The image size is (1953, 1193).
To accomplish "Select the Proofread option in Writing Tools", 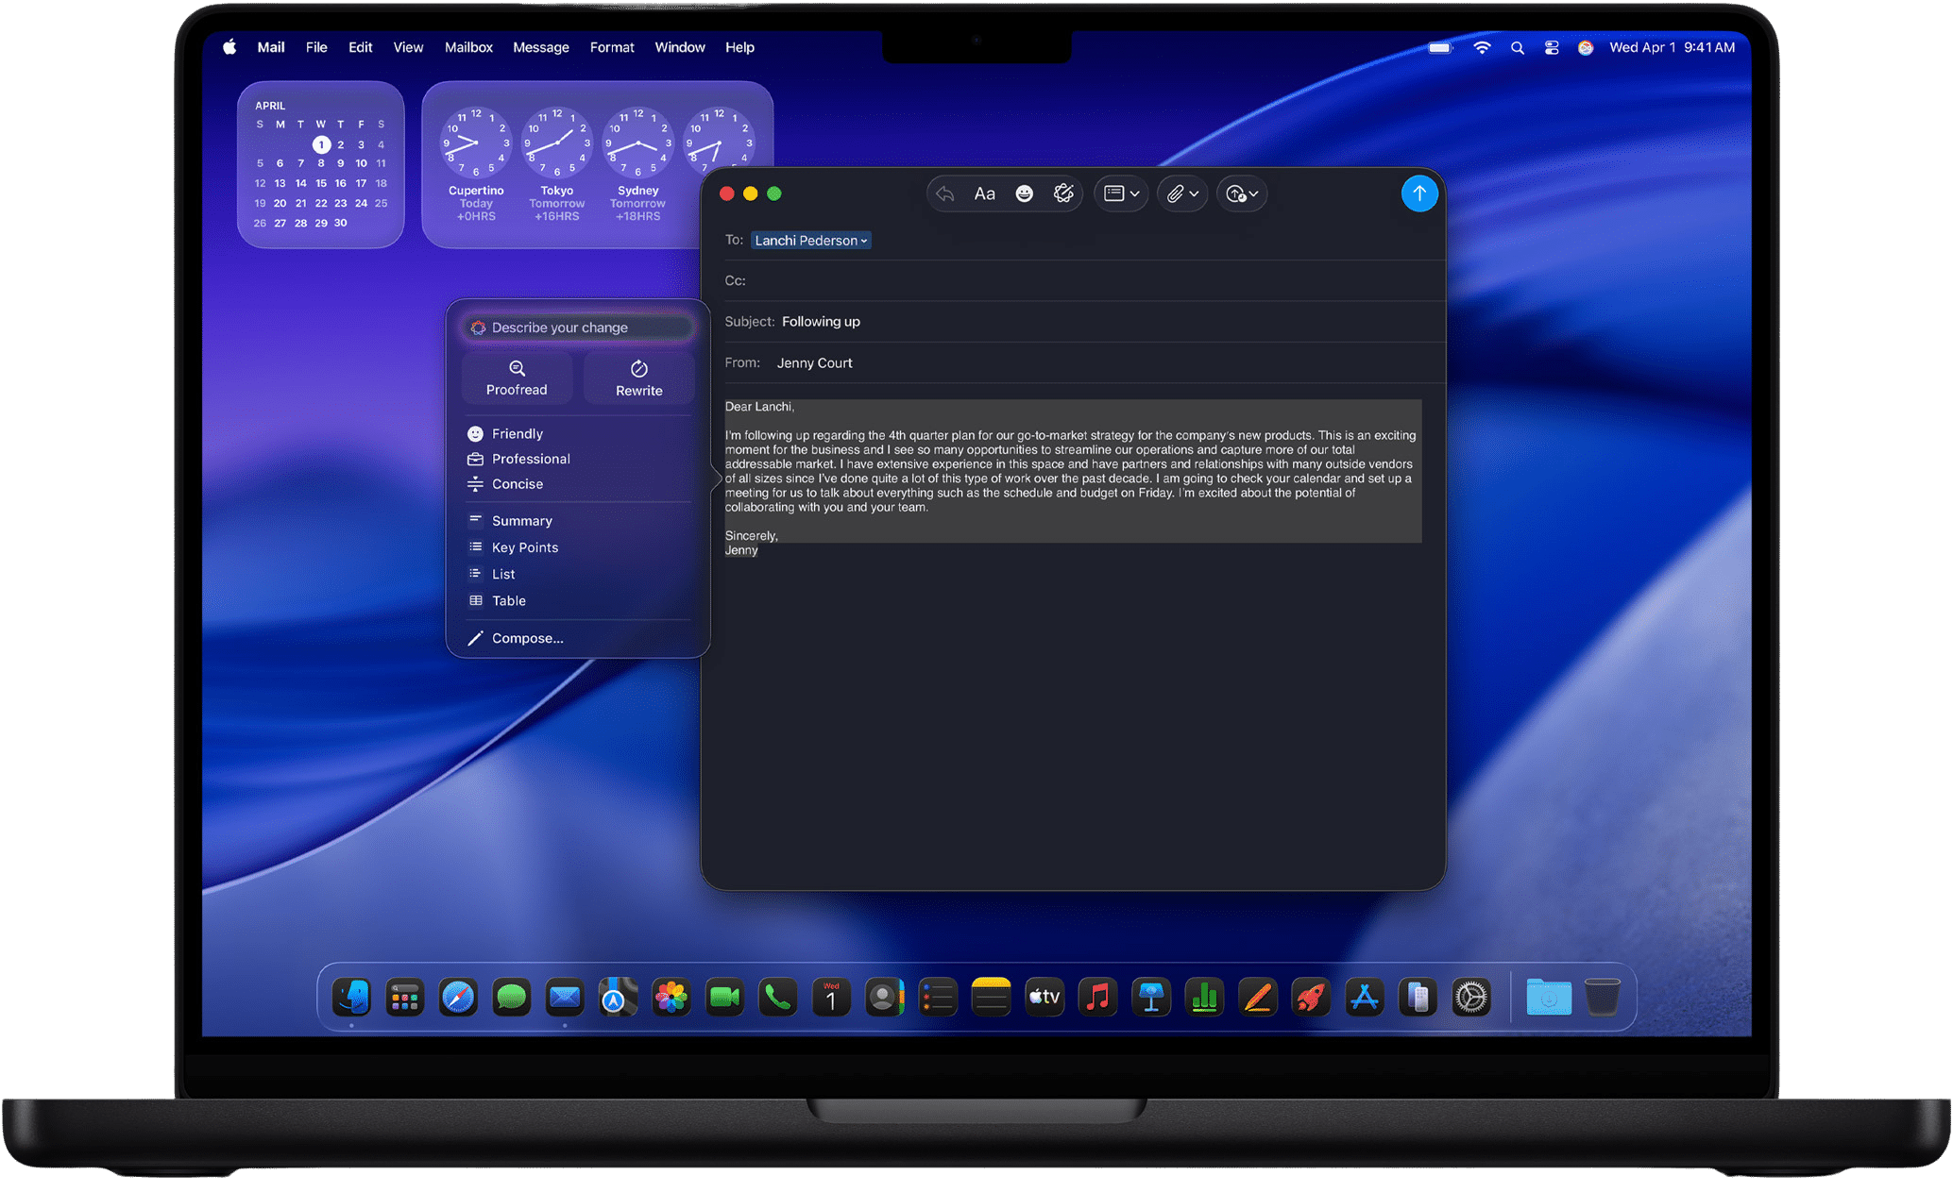I will click(517, 378).
